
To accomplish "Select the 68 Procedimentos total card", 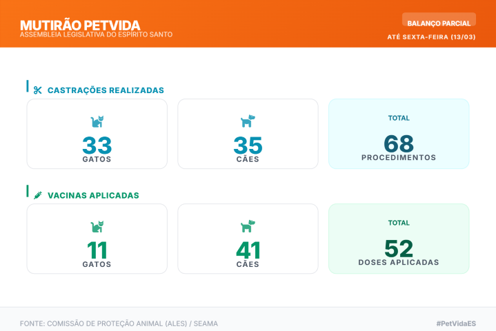I will tap(399, 134).
